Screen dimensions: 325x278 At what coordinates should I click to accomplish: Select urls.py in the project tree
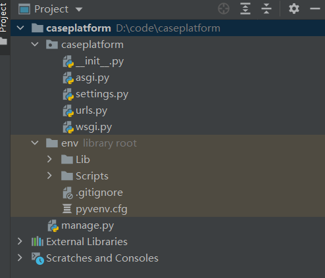point(91,110)
